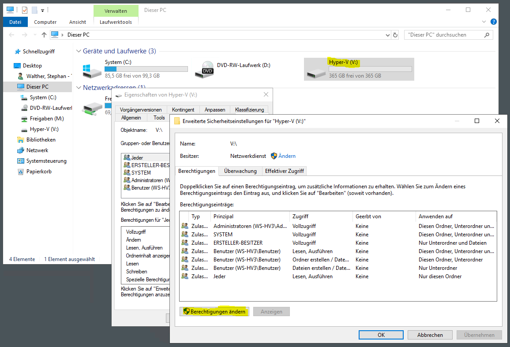The image size is (510, 347).
Task: Open Explorer help question mark icon
Action: (x=493, y=22)
